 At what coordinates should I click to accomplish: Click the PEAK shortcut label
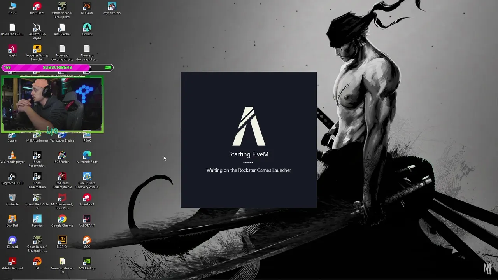87,140
